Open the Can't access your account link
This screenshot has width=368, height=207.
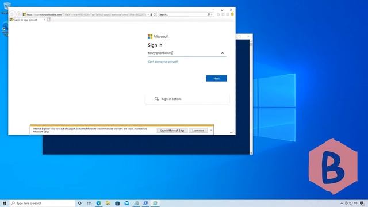163,62
